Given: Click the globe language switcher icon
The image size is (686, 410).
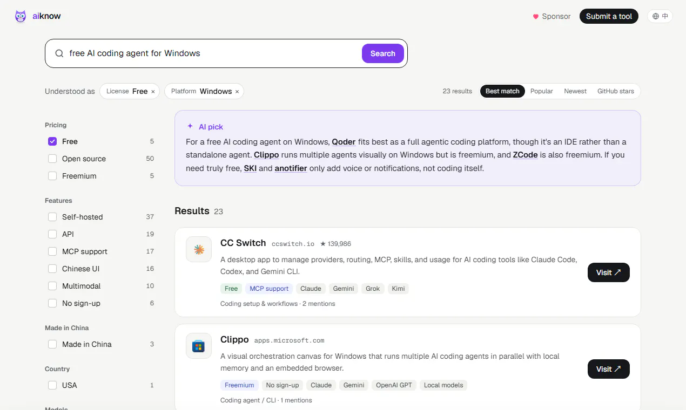Looking at the screenshot, I should click(656, 16).
